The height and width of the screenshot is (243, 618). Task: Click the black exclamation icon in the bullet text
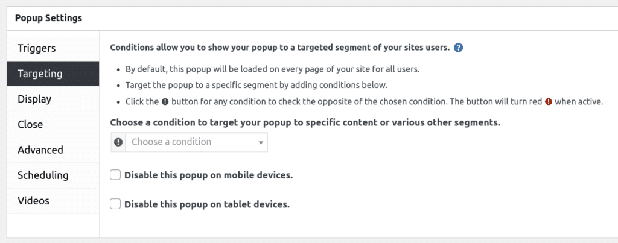coord(165,102)
